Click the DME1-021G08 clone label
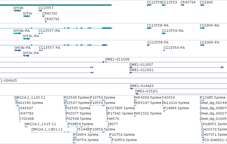Image resolution: width=227 pixels, height=144 pixels. (117, 59)
